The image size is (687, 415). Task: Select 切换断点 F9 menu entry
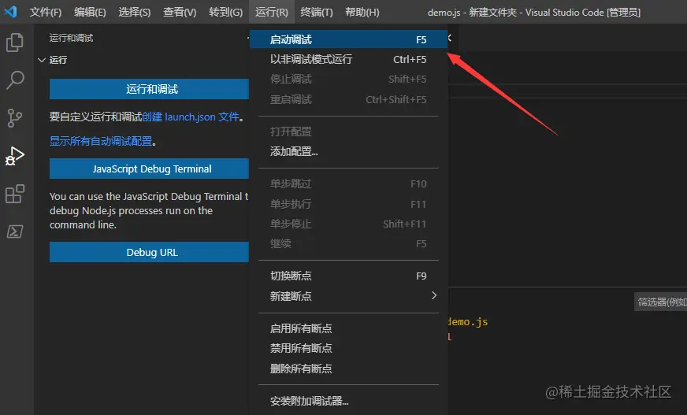[349, 276]
